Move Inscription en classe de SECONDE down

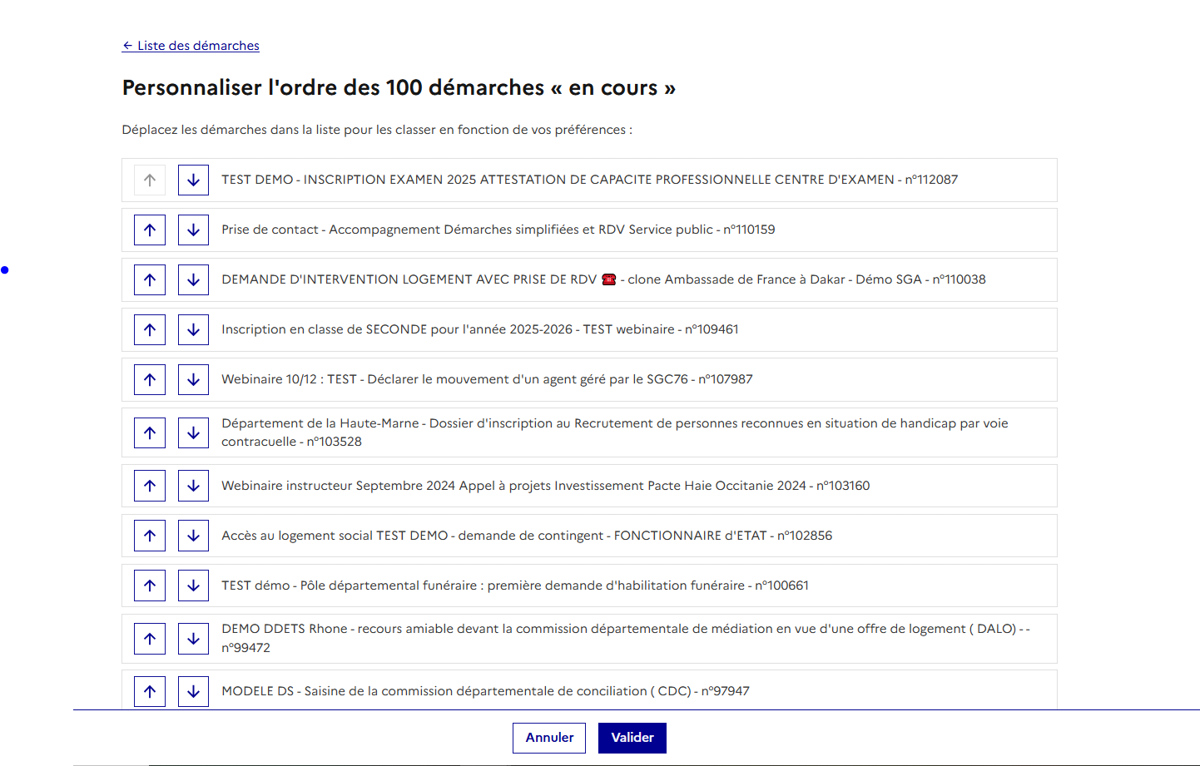pos(193,329)
